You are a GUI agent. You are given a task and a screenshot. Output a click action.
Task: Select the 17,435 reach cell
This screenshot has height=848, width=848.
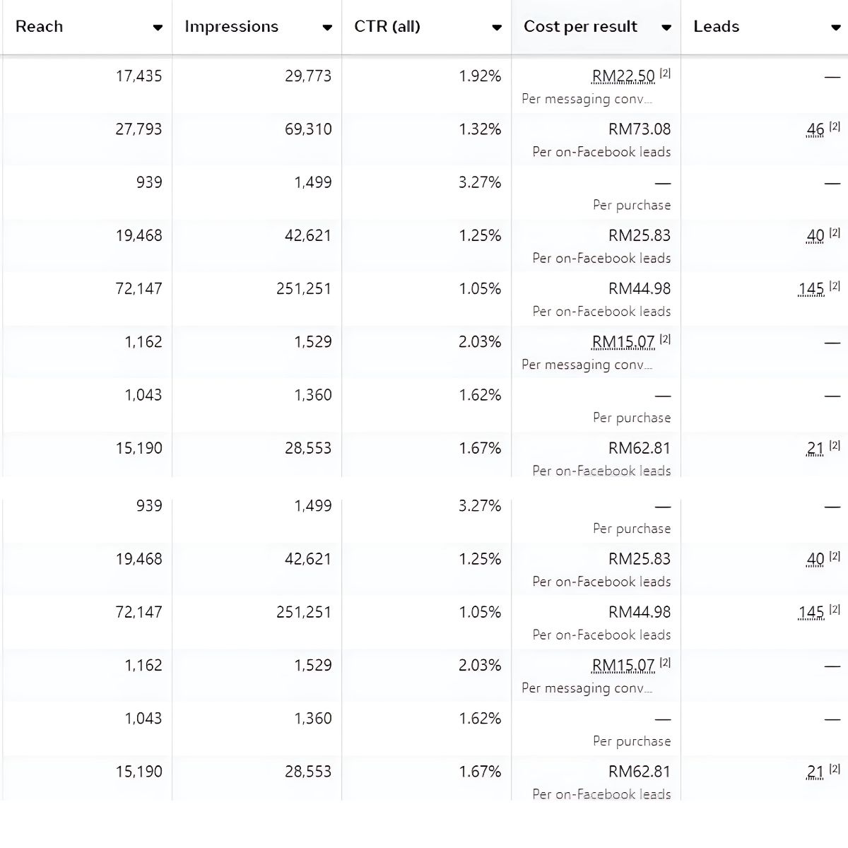(x=139, y=76)
